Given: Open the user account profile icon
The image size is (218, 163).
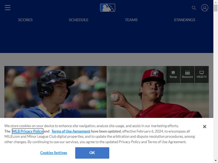Looking at the screenshot, I should coord(205,8).
